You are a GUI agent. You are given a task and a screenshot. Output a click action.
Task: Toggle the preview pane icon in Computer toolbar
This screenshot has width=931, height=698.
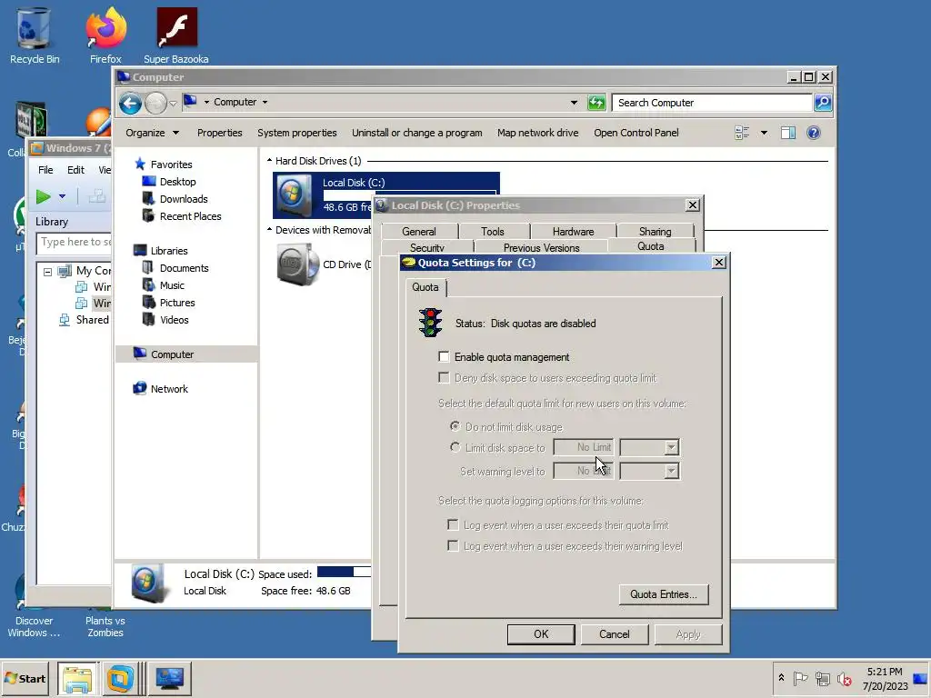[788, 133]
